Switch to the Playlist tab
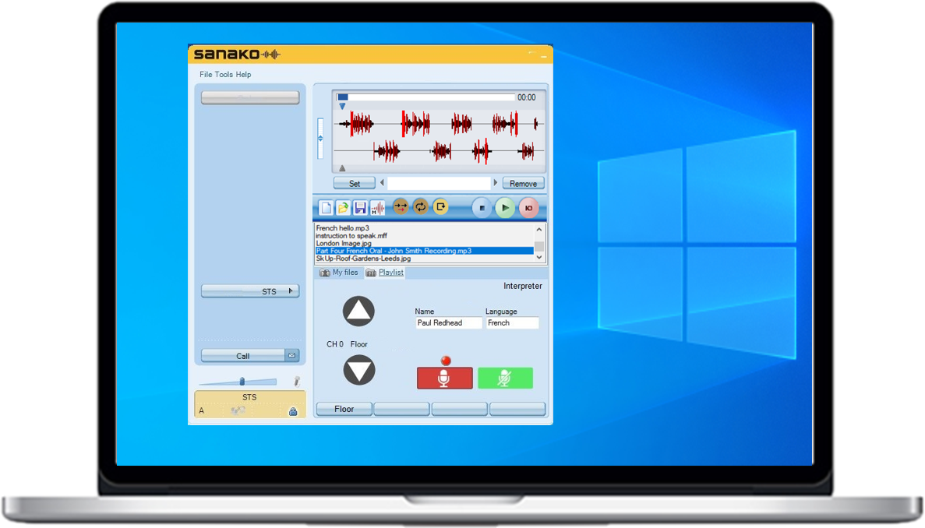 point(390,273)
